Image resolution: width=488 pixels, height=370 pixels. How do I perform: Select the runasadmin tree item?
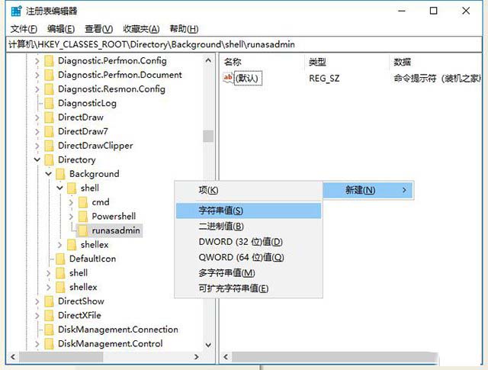(116, 230)
